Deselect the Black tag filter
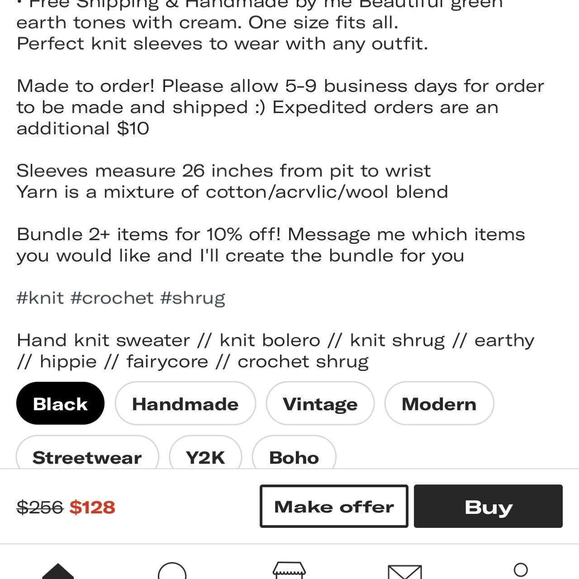The width and height of the screenshot is (579, 579). point(60,403)
